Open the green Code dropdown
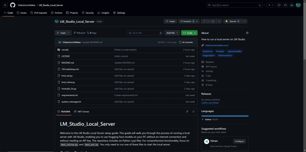Image resolution: width=306 pixels, height=152 pixels. pyautogui.click(x=189, y=33)
